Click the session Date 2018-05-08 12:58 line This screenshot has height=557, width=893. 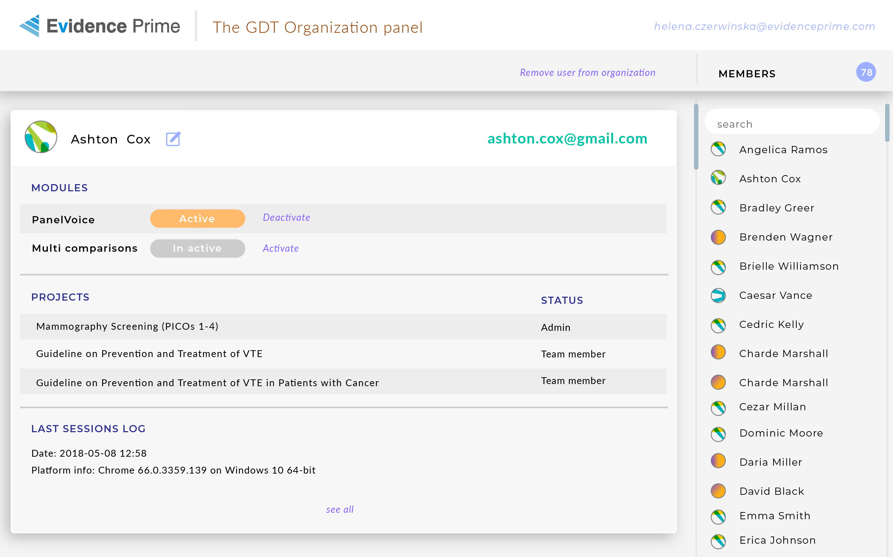[89, 453]
